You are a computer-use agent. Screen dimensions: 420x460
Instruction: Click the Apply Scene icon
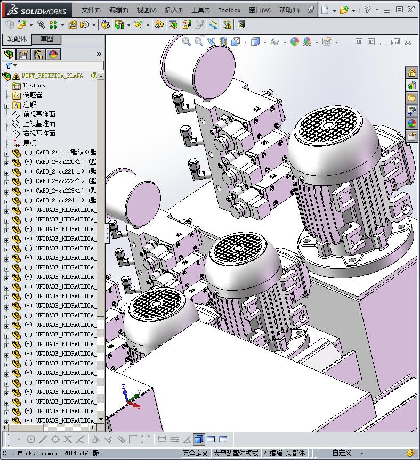(x=307, y=42)
